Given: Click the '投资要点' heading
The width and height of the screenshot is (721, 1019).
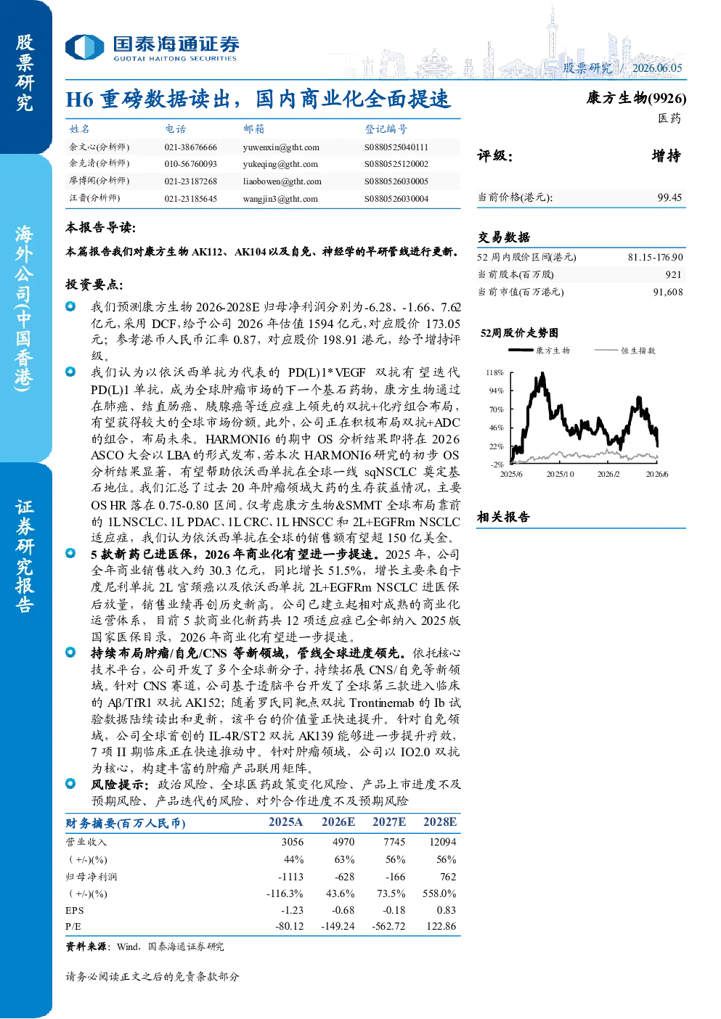Looking at the screenshot, I should [x=94, y=285].
